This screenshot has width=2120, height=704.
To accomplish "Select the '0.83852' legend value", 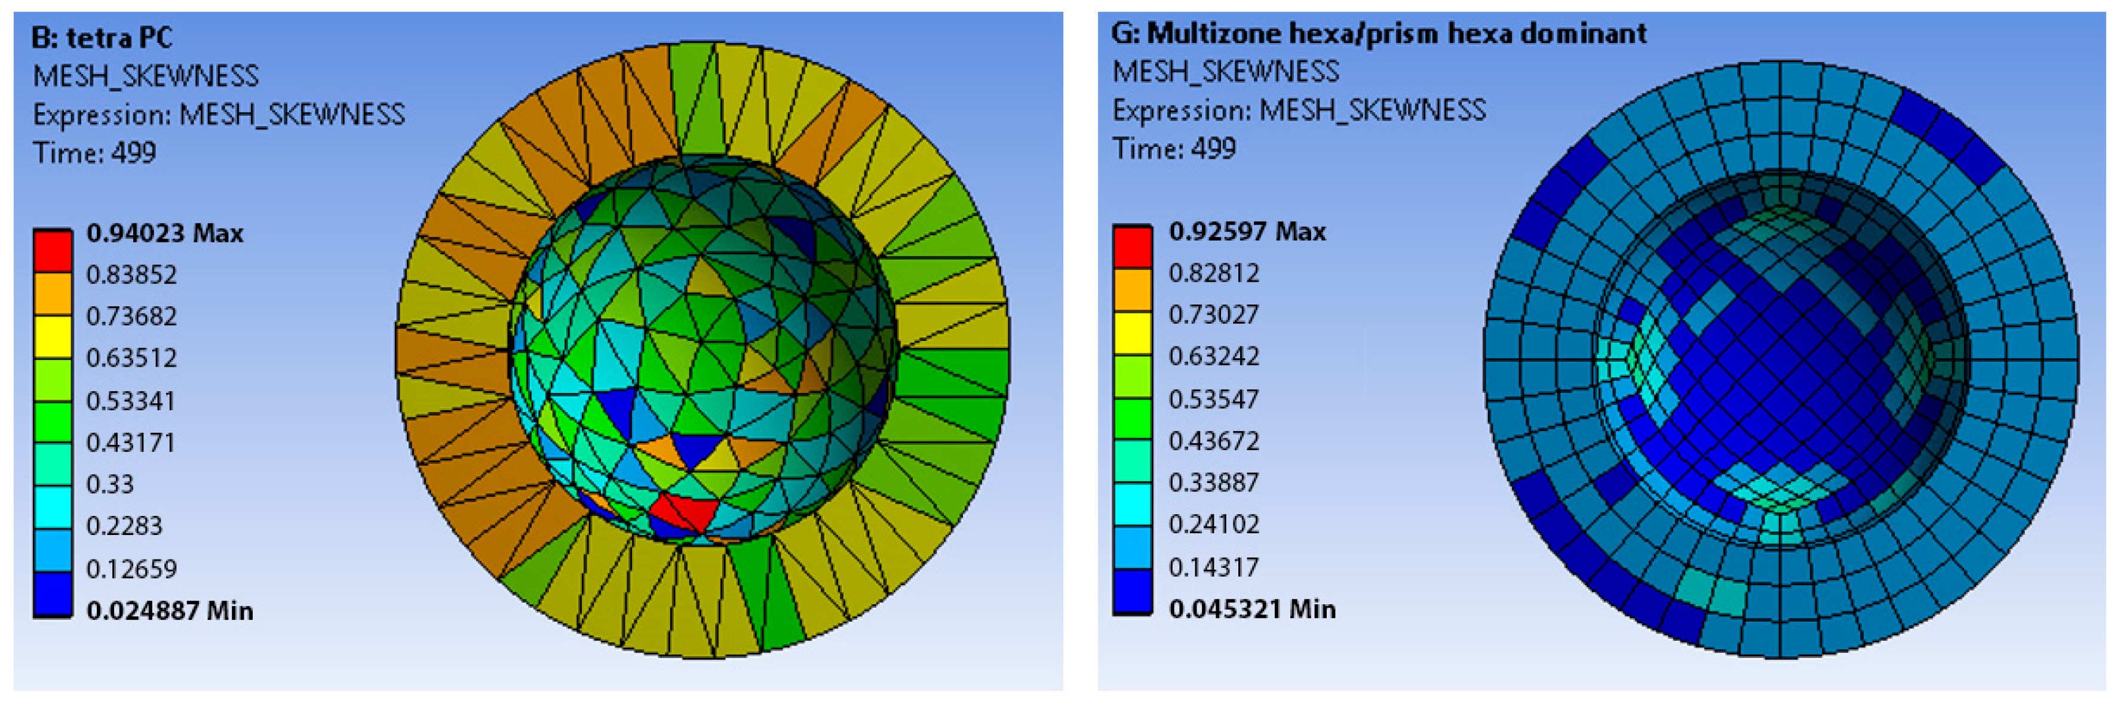I will [x=131, y=275].
